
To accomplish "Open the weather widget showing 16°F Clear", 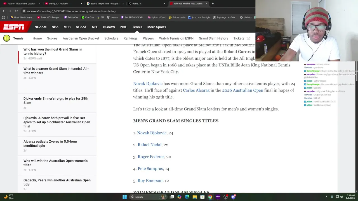I will (8, 197).
